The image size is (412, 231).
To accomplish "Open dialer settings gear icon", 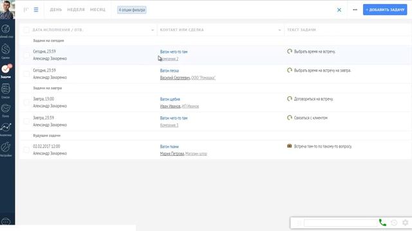I will (405, 223).
